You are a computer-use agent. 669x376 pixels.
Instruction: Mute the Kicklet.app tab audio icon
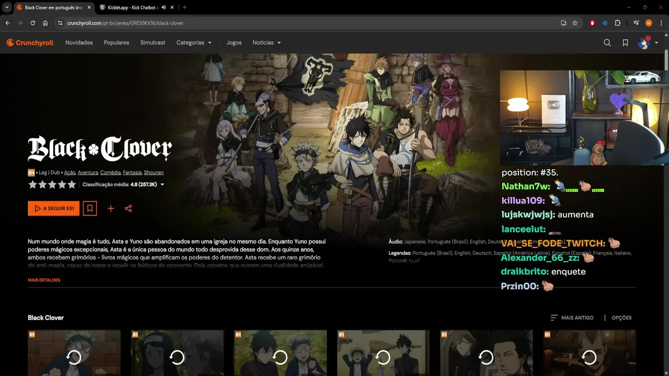pyautogui.click(x=164, y=7)
